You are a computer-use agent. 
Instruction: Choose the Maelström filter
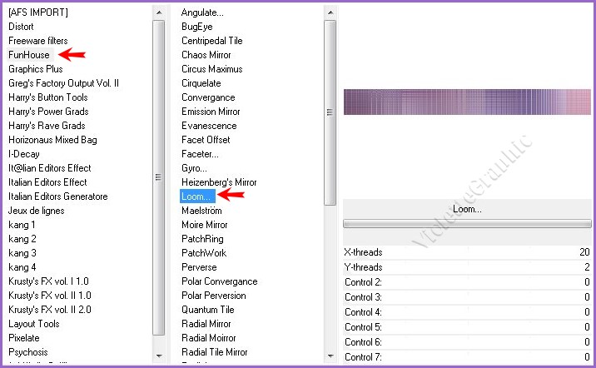click(x=203, y=211)
